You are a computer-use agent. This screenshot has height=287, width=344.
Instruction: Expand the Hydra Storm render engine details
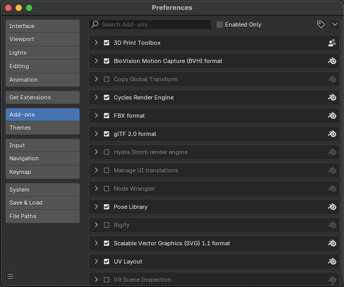coord(96,152)
